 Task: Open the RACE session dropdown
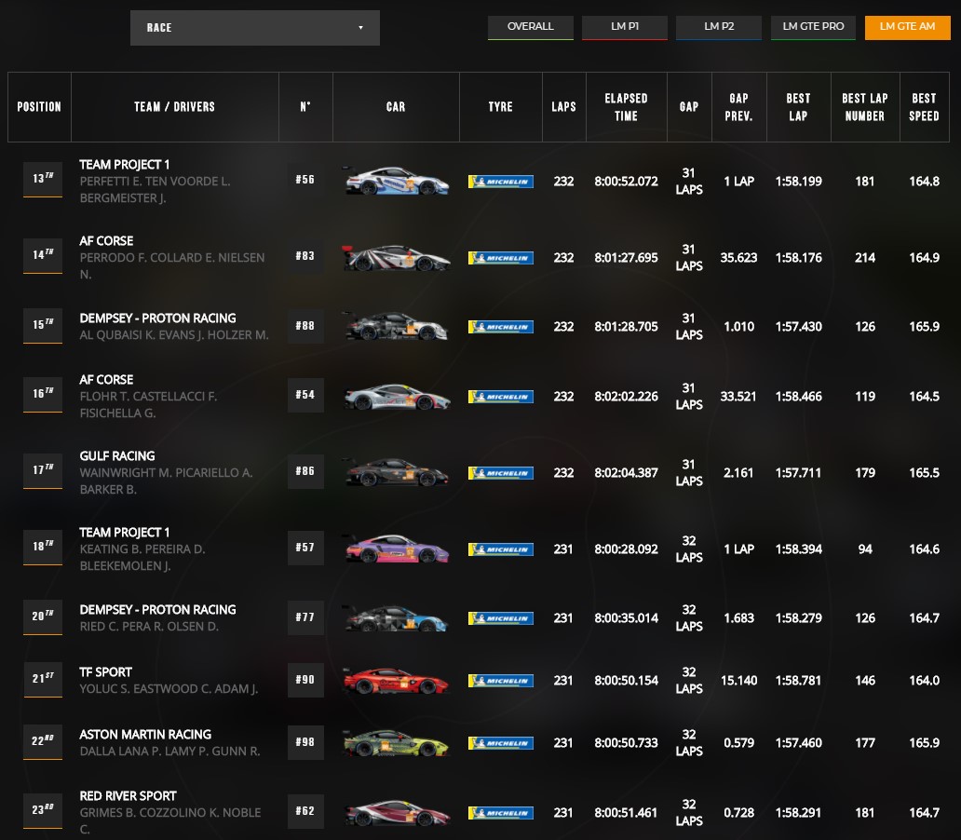click(x=255, y=28)
